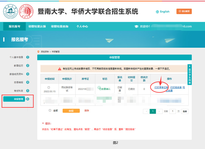Open the 报名报考 nav tab
The height and width of the screenshot is (149, 205).
click(15, 26)
